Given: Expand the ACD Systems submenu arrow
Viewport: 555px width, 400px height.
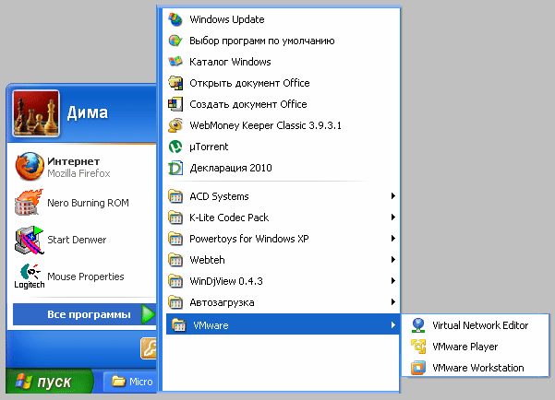Looking at the screenshot, I should [392, 196].
